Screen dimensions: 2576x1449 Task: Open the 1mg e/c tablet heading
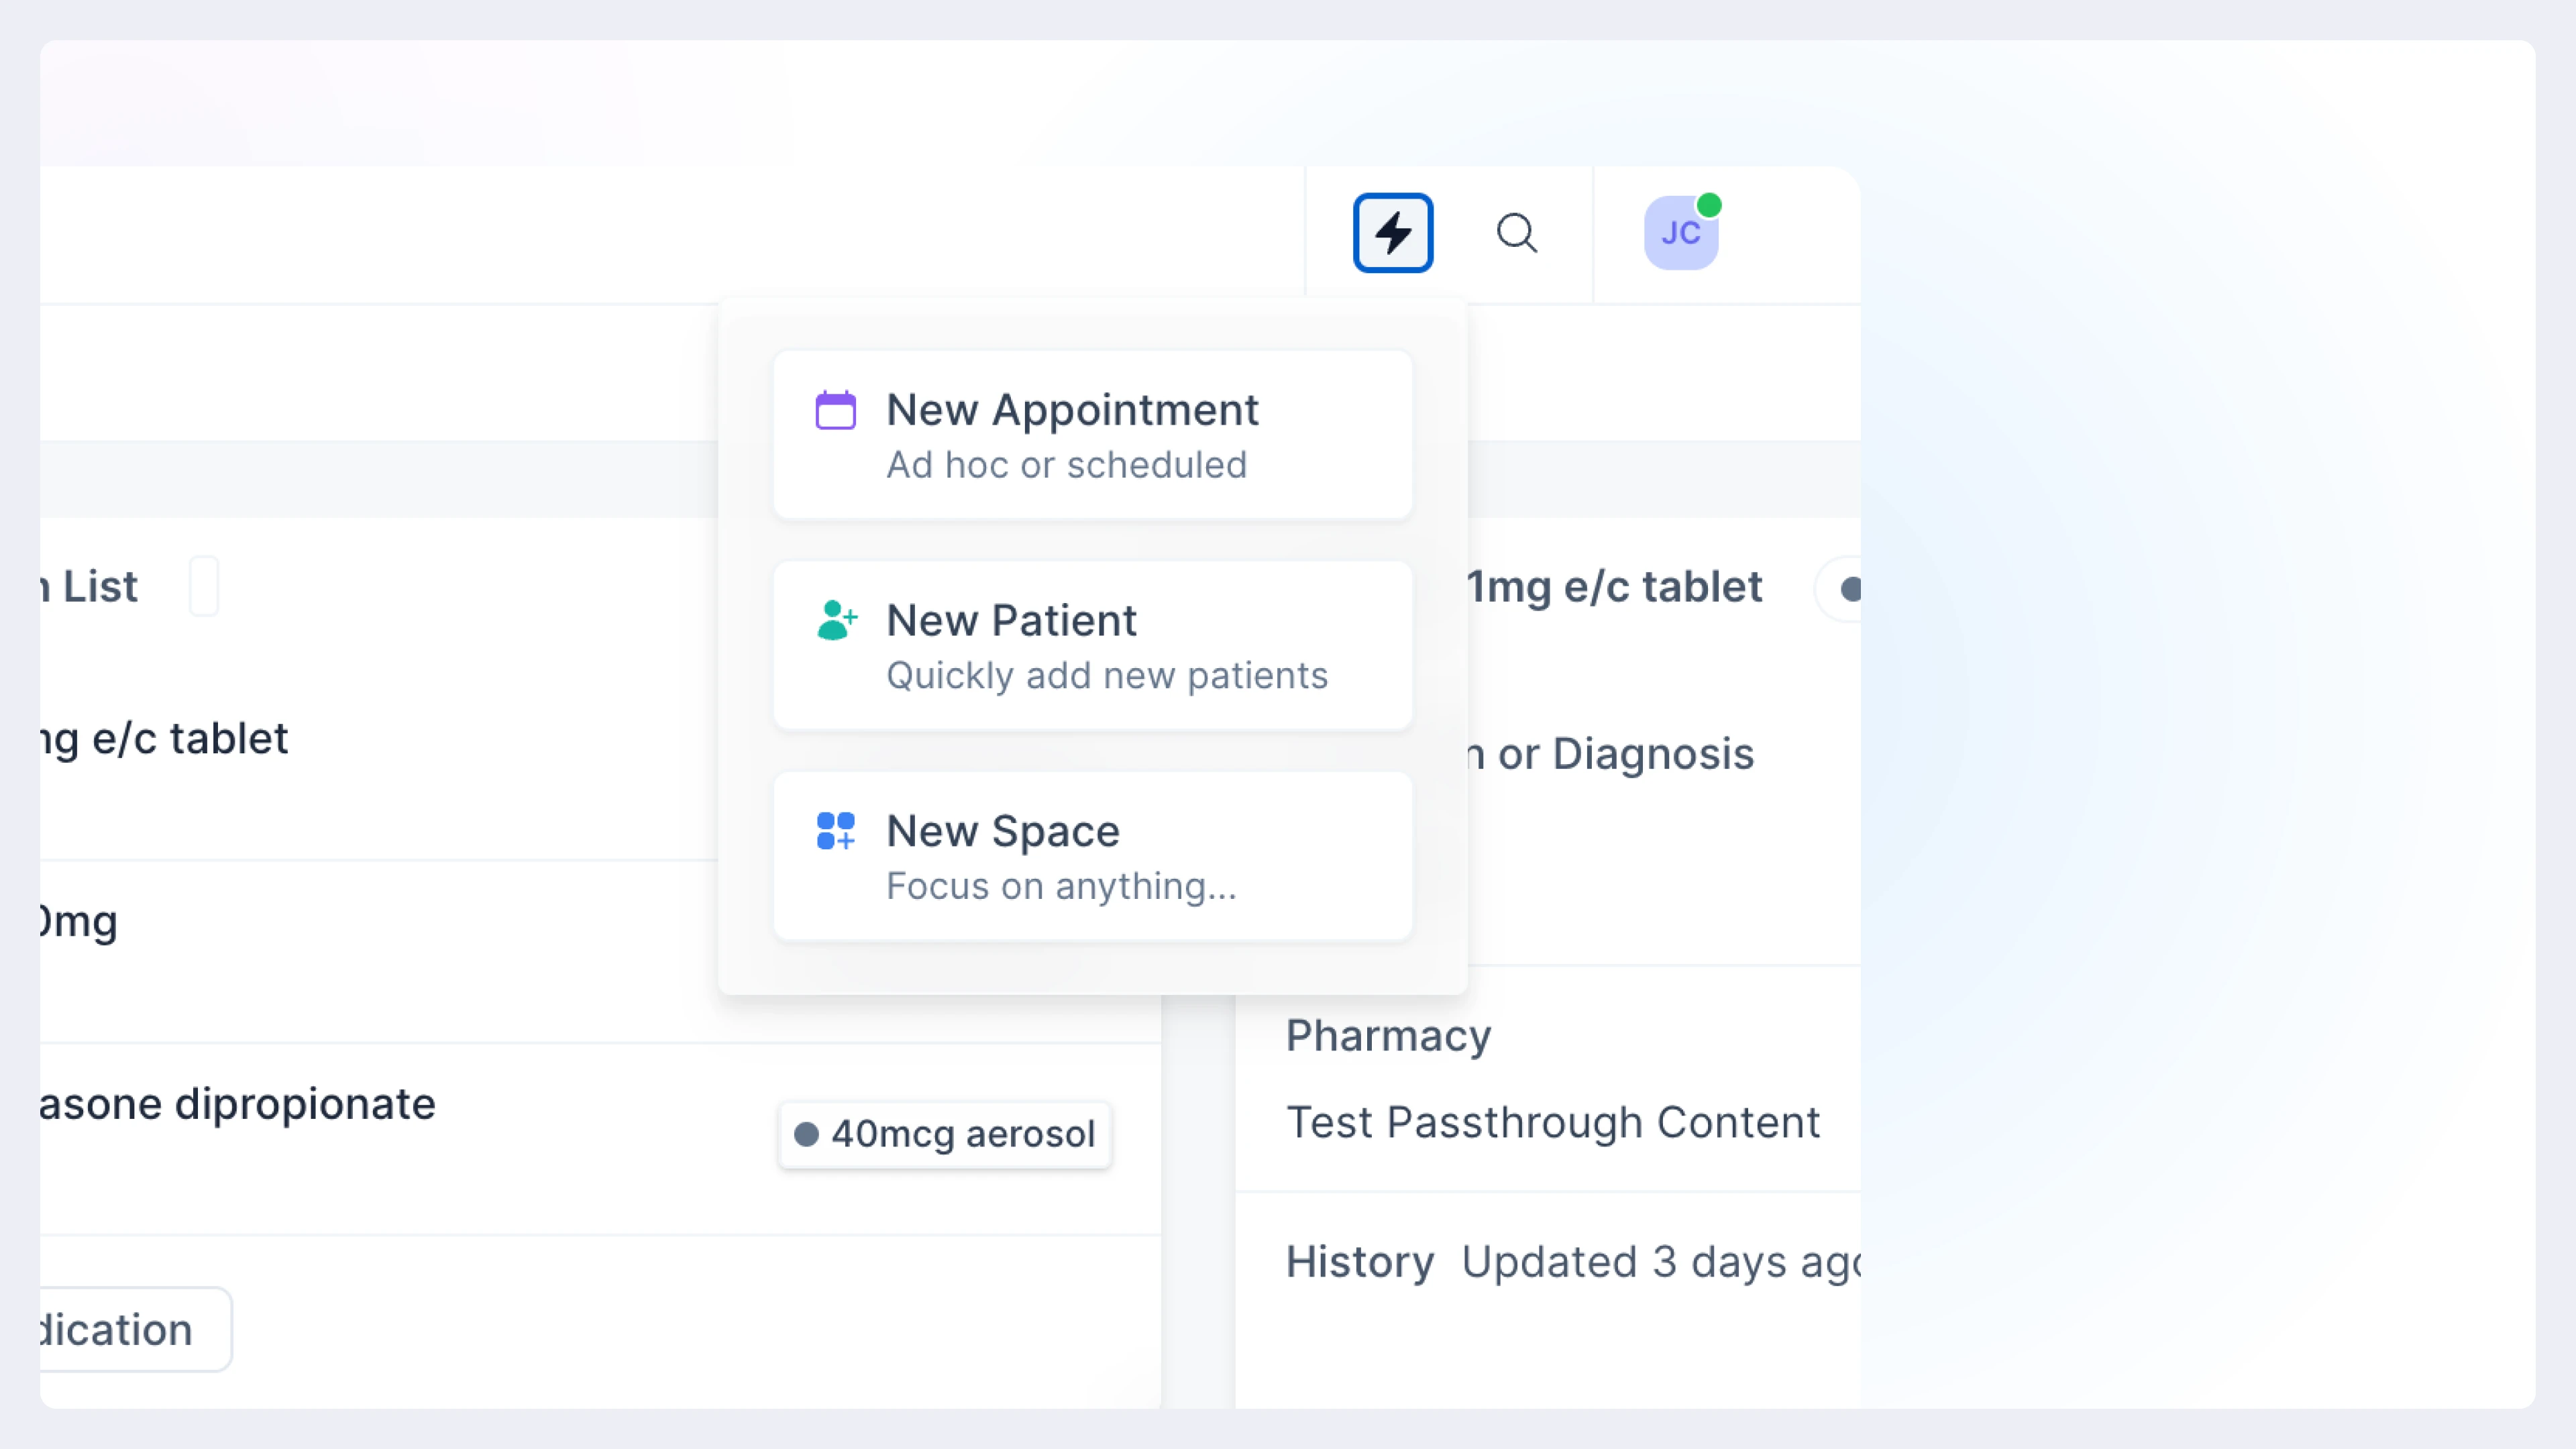[x=1613, y=587]
